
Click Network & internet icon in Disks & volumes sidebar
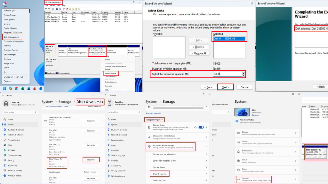[4, 135]
